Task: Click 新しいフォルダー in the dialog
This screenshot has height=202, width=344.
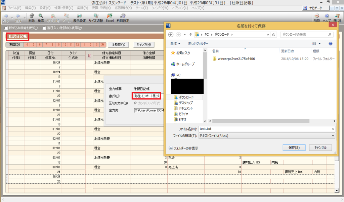Action: [198, 43]
